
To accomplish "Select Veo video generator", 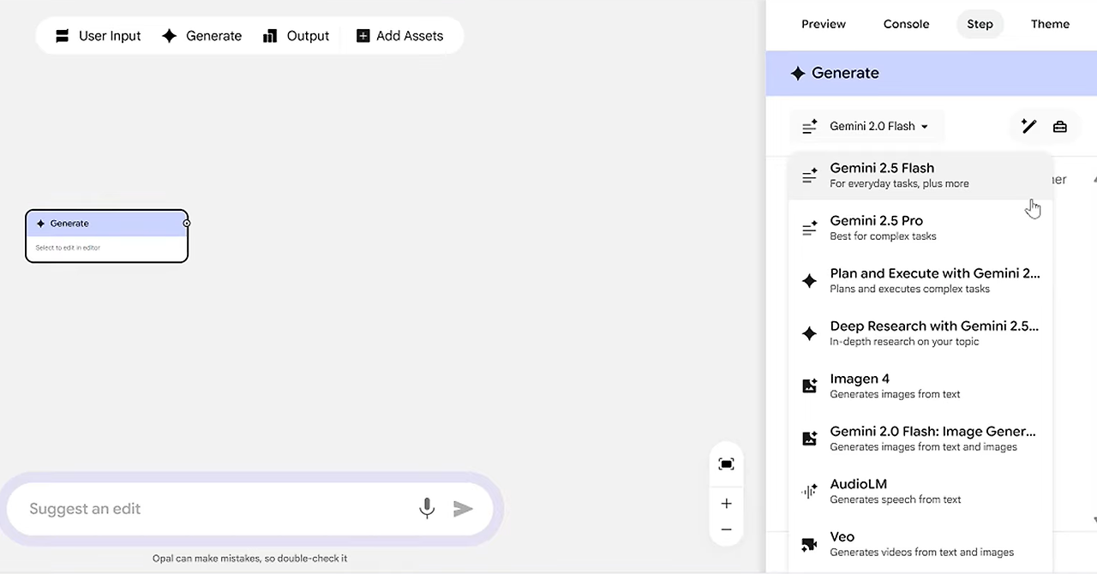I will pos(920,543).
